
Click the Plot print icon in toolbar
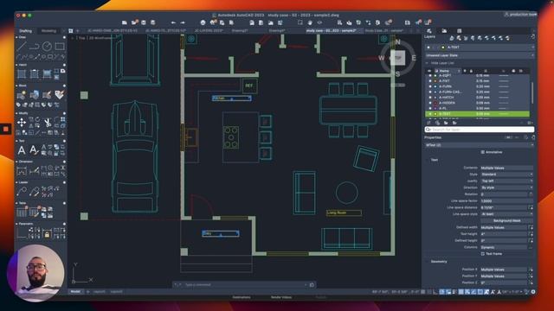click(x=203, y=22)
